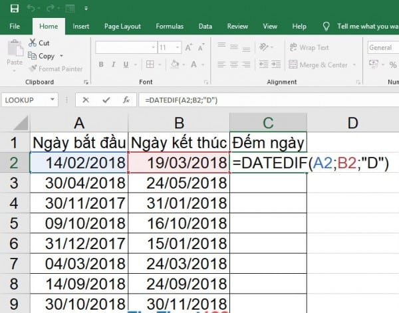Open Merge & Center dropdown arrow

[354, 65]
